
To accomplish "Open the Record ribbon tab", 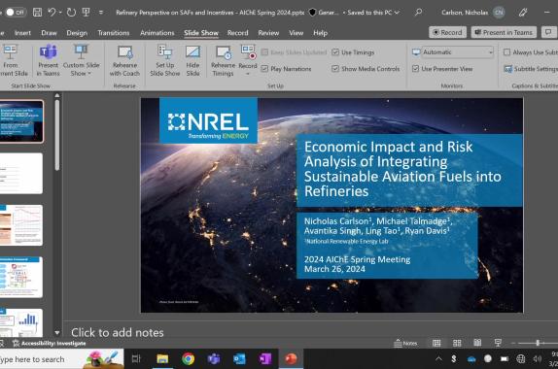I will 238,33.
